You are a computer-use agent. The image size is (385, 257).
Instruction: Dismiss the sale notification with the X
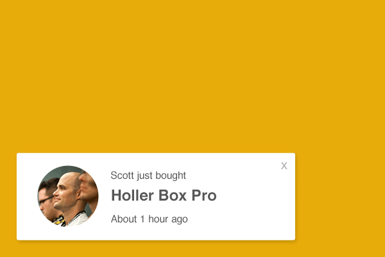click(284, 166)
